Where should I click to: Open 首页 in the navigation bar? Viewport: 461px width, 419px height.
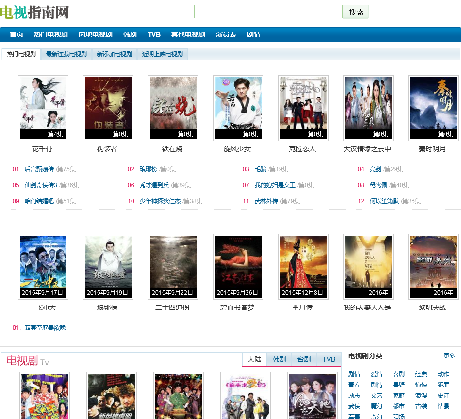tap(16, 34)
